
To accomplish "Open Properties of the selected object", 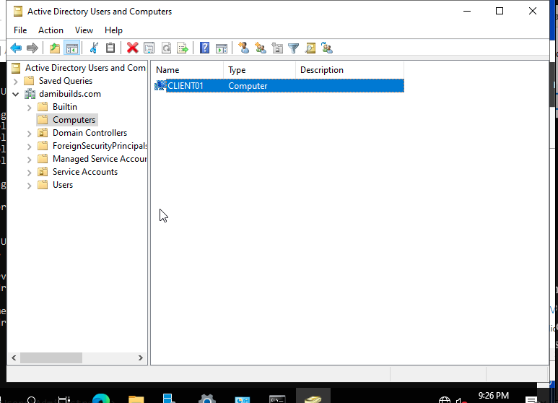I will click(x=149, y=48).
